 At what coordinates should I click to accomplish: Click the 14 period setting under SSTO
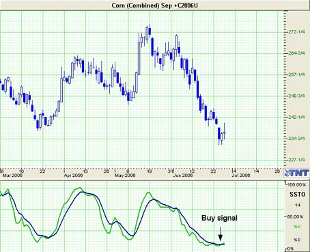298,205
